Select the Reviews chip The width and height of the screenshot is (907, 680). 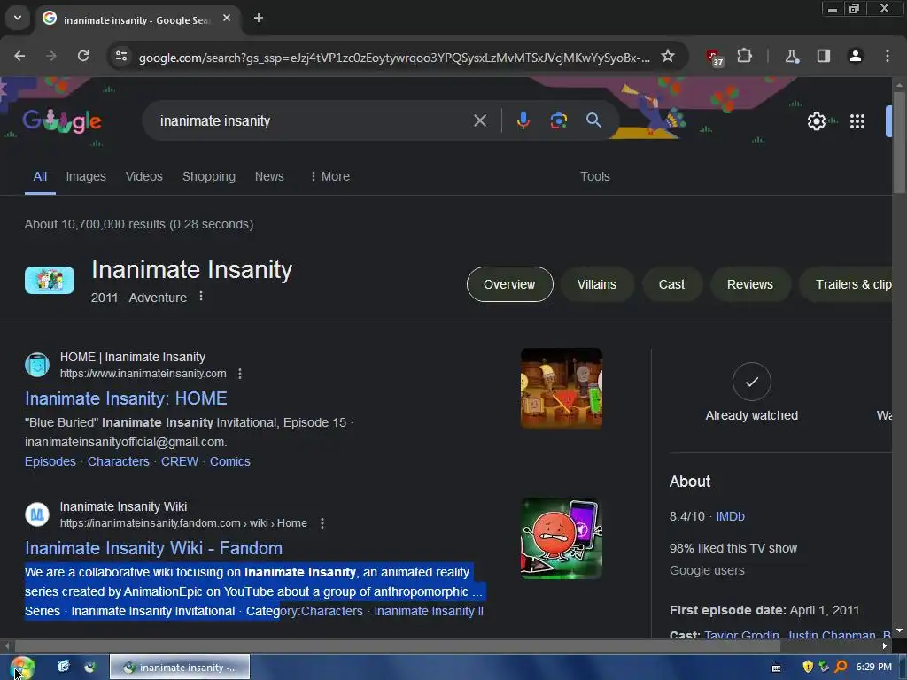point(749,284)
